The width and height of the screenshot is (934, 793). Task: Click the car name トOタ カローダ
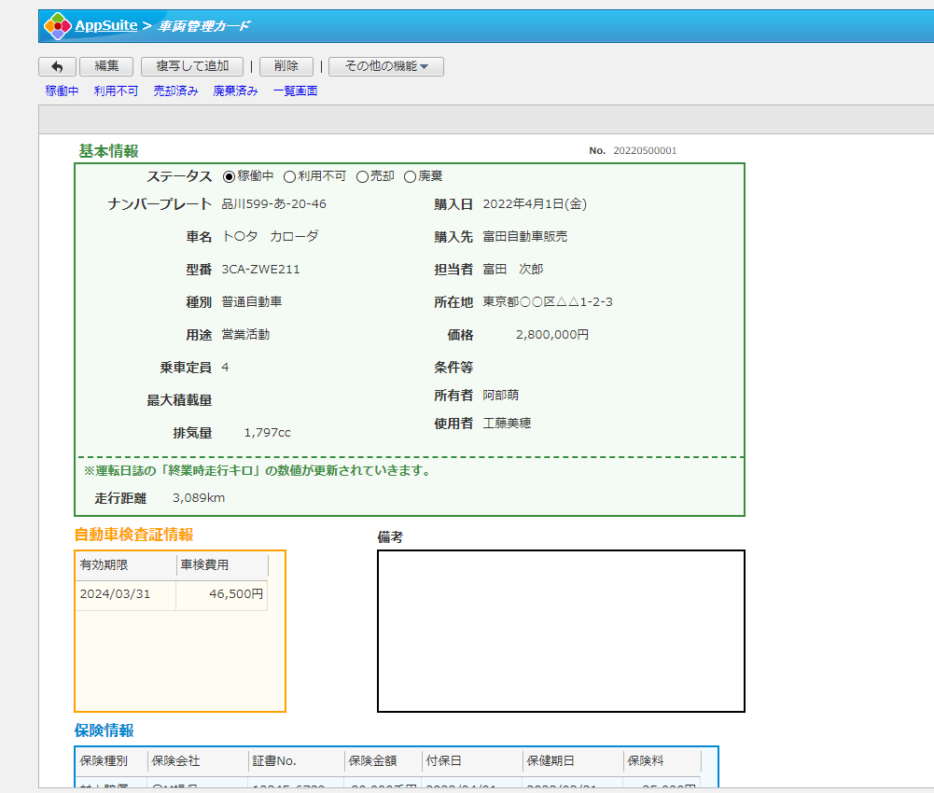coord(270,237)
